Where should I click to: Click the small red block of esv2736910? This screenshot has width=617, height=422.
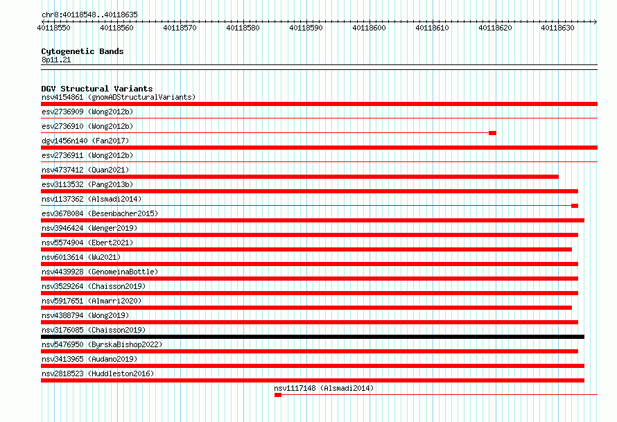click(492, 133)
